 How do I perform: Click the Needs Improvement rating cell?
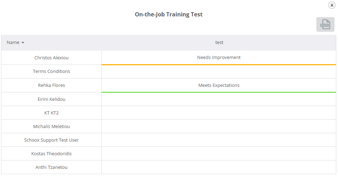click(x=219, y=58)
